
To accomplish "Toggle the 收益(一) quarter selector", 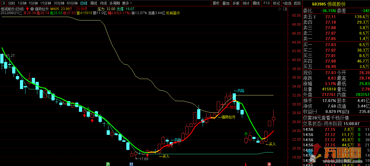I will point(310,112).
